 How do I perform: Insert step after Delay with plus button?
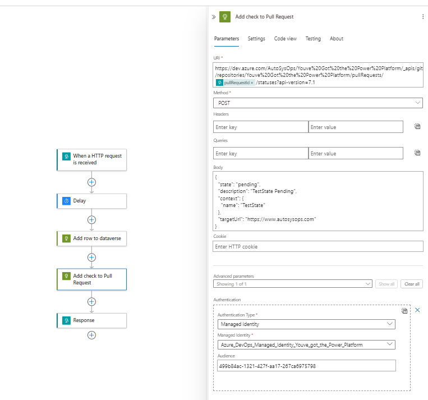pyautogui.click(x=92, y=220)
